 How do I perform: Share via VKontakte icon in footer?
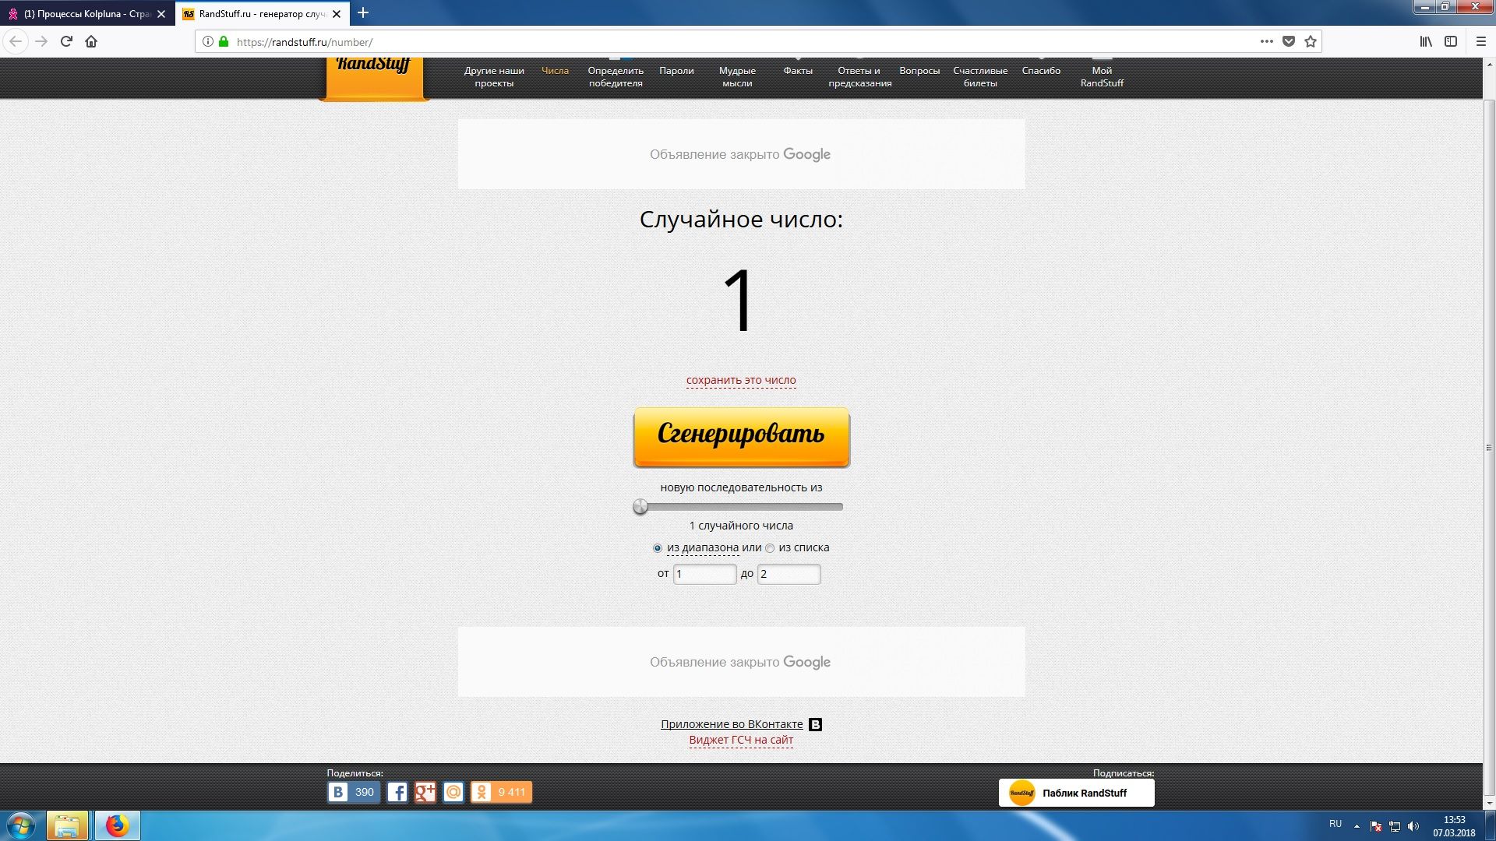click(x=338, y=792)
